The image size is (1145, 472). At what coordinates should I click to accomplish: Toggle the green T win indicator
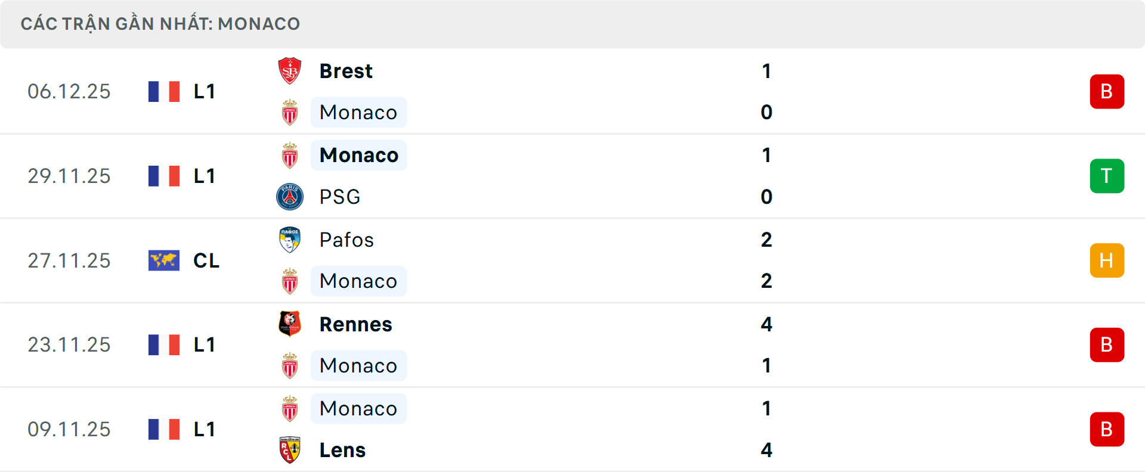1107,176
